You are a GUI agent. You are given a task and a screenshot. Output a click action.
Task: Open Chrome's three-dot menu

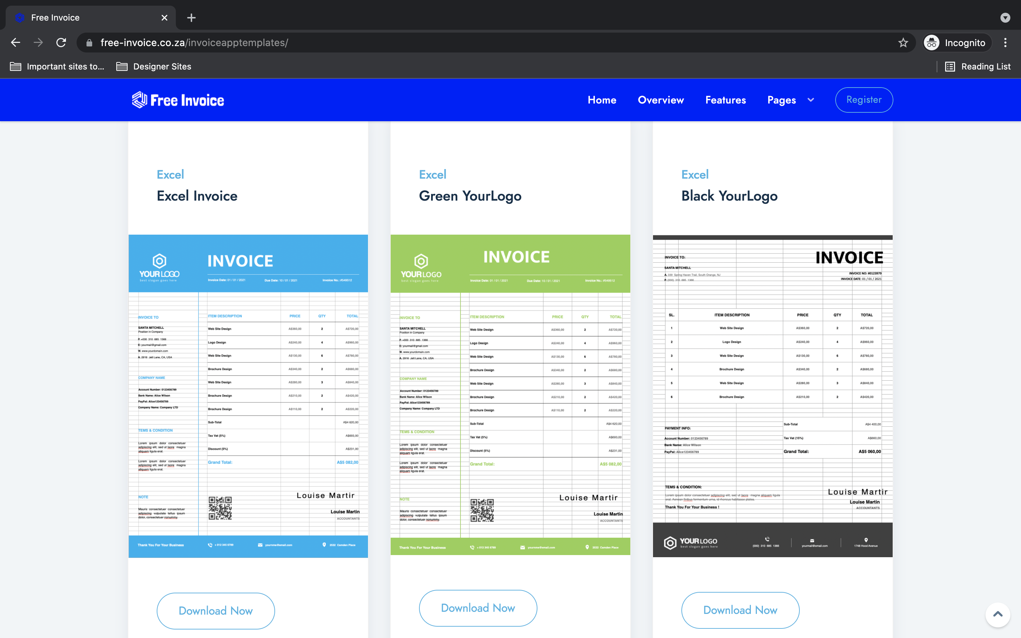pyautogui.click(x=1005, y=42)
